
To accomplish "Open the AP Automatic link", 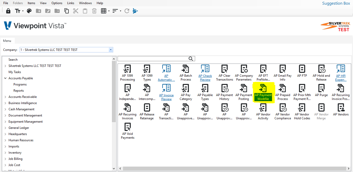I will tap(166, 73).
